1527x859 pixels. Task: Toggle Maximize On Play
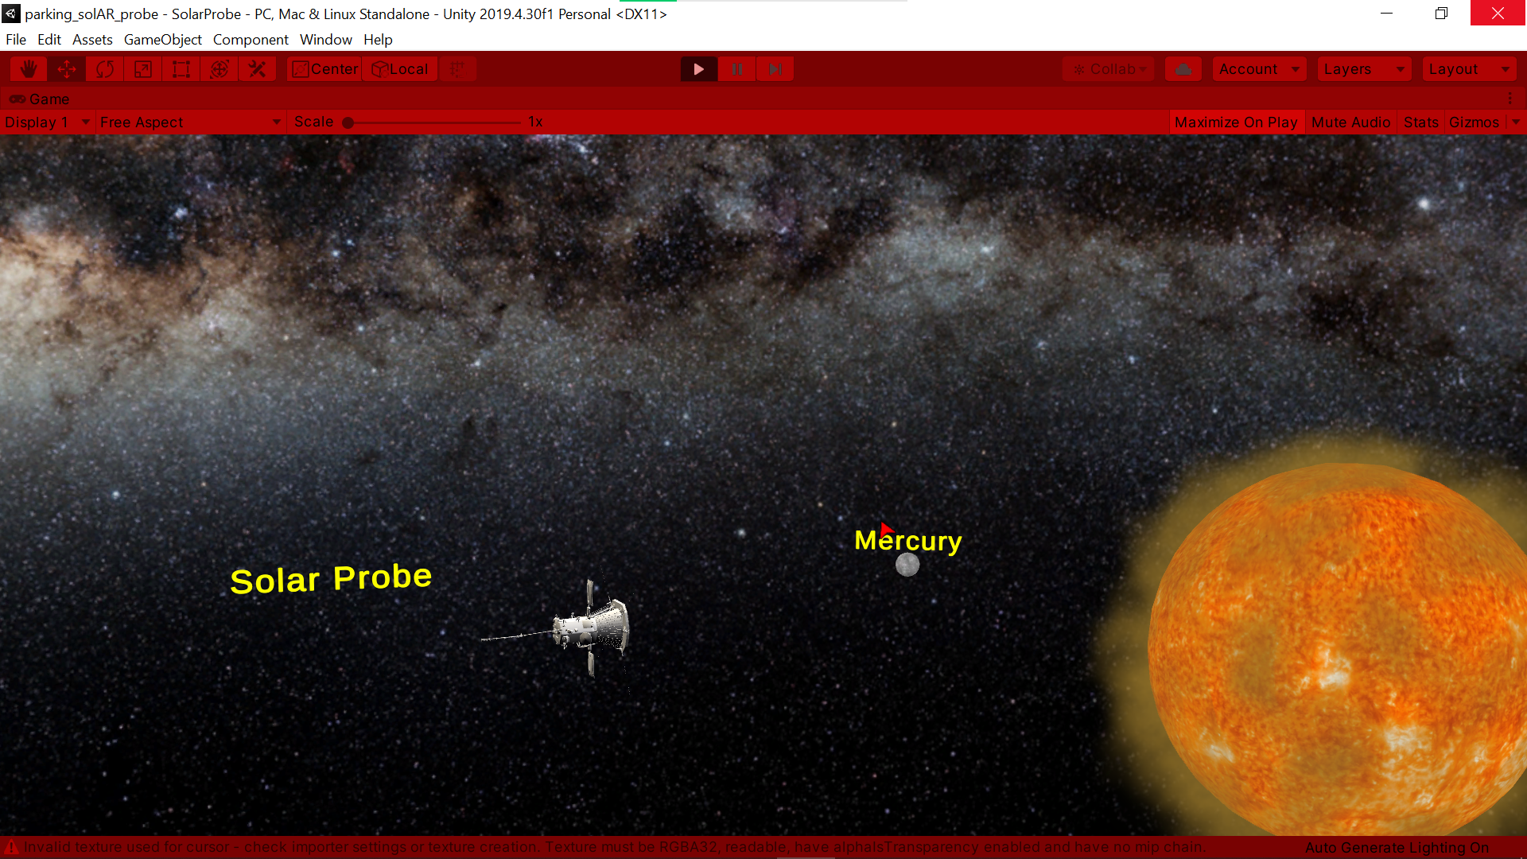pyautogui.click(x=1236, y=122)
